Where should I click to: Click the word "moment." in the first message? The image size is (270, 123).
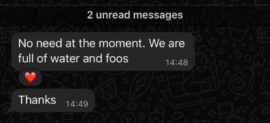click(122, 43)
